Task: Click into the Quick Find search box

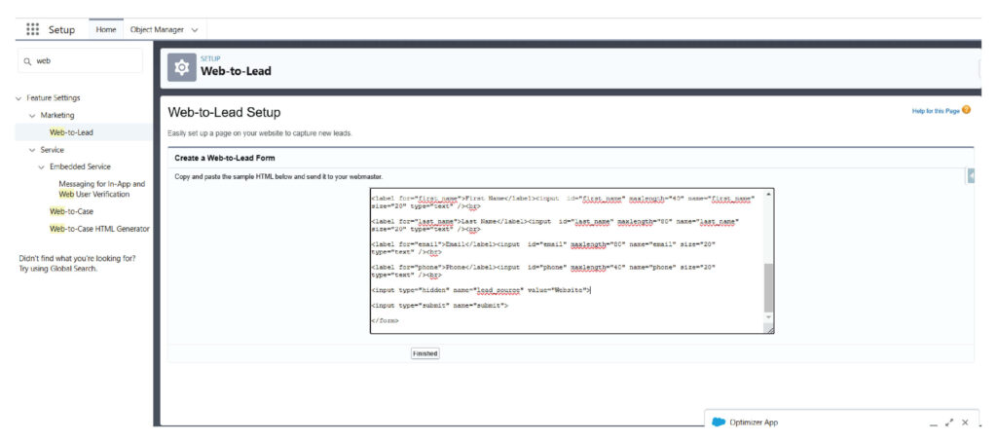Action: pyautogui.click(x=80, y=61)
